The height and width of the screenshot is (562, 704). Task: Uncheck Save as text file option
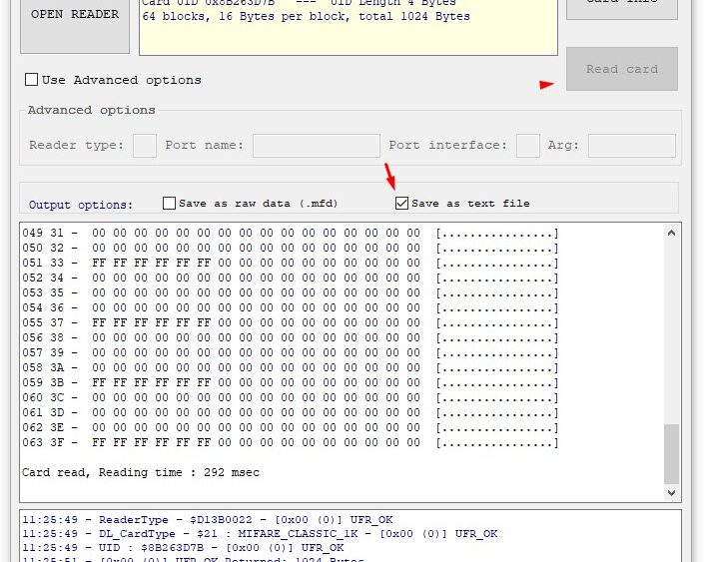click(x=401, y=204)
